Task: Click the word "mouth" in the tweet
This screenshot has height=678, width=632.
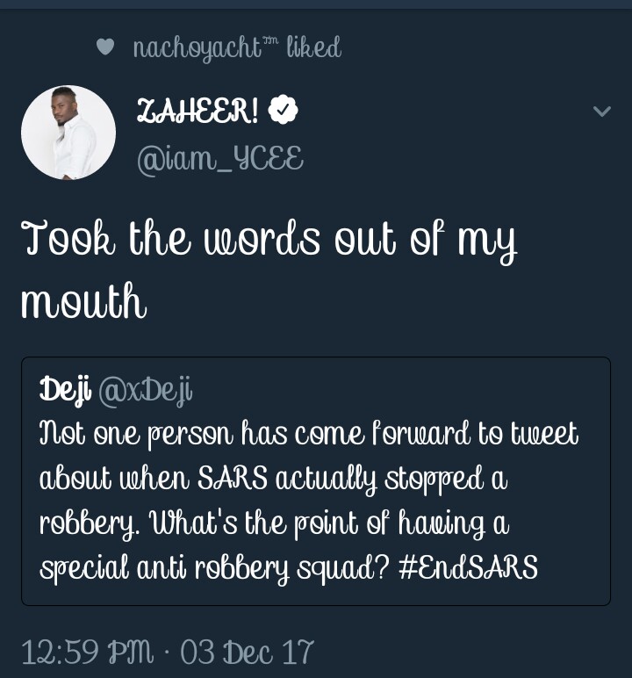Action: pos(83,302)
